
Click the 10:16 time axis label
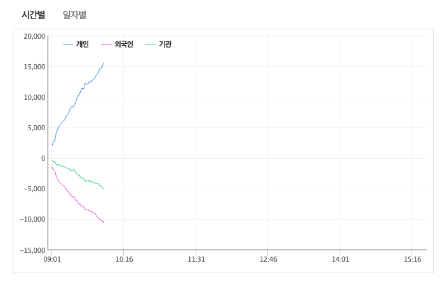[x=124, y=259]
